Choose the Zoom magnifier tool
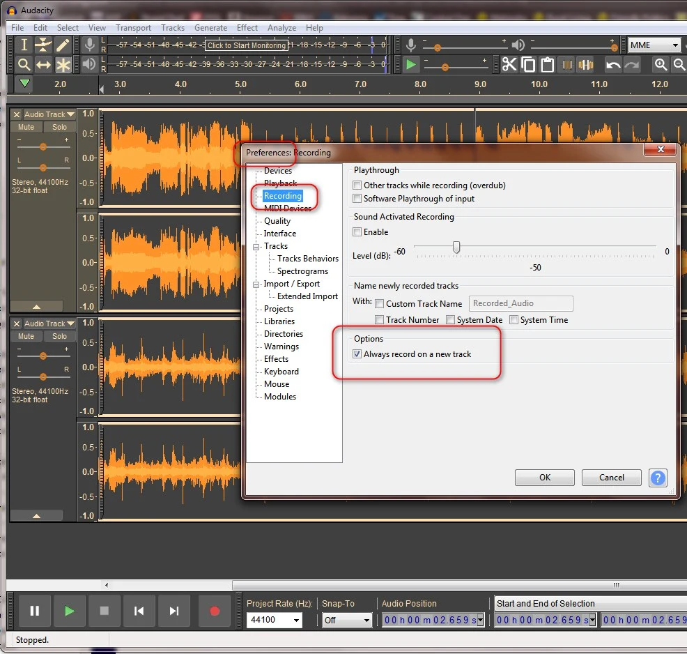687x654 pixels. pos(24,65)
